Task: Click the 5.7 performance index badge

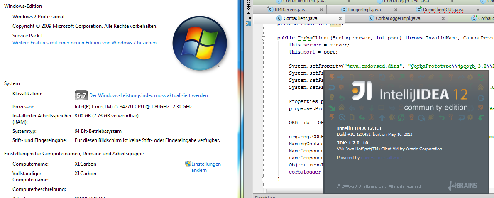Action: [x=81, y=95]
